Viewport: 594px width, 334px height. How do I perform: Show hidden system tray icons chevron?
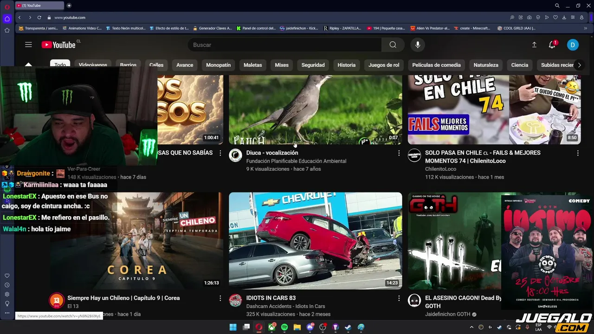click(x=472, y=327)
